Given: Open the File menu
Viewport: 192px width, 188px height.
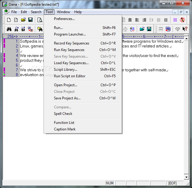Looking at the screenshot, I should pyautogui.click(x=14, y=12).
